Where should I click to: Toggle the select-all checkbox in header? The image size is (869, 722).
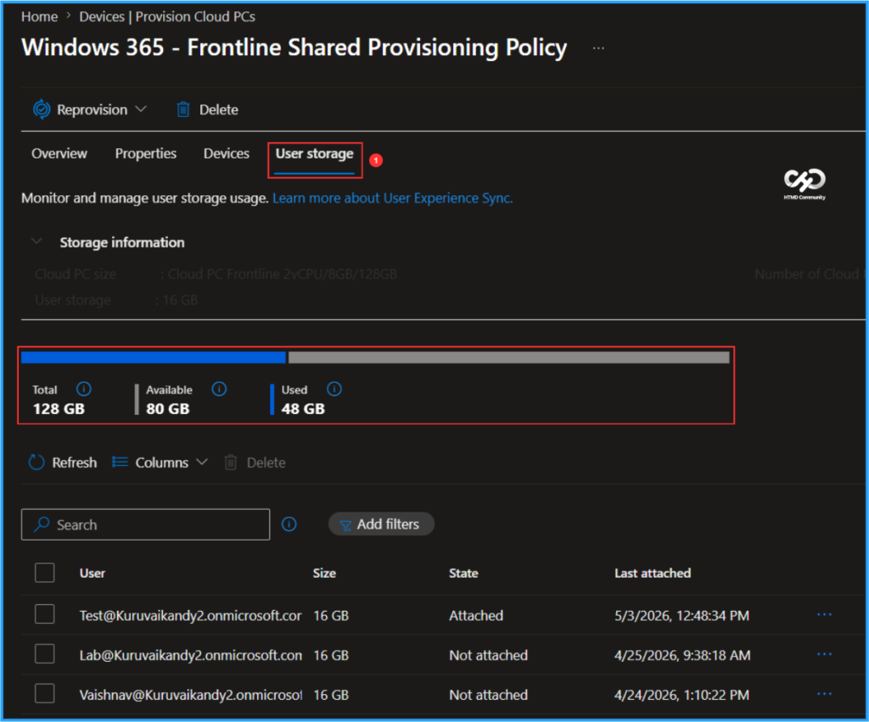click(x=44, y=573)
